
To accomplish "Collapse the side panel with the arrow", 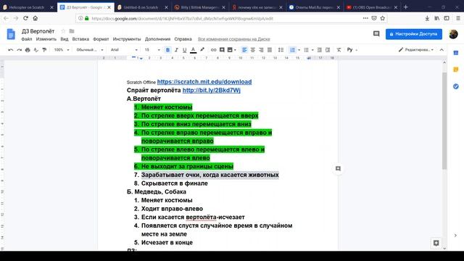I will pyautogui.click(x=455, y=235).
